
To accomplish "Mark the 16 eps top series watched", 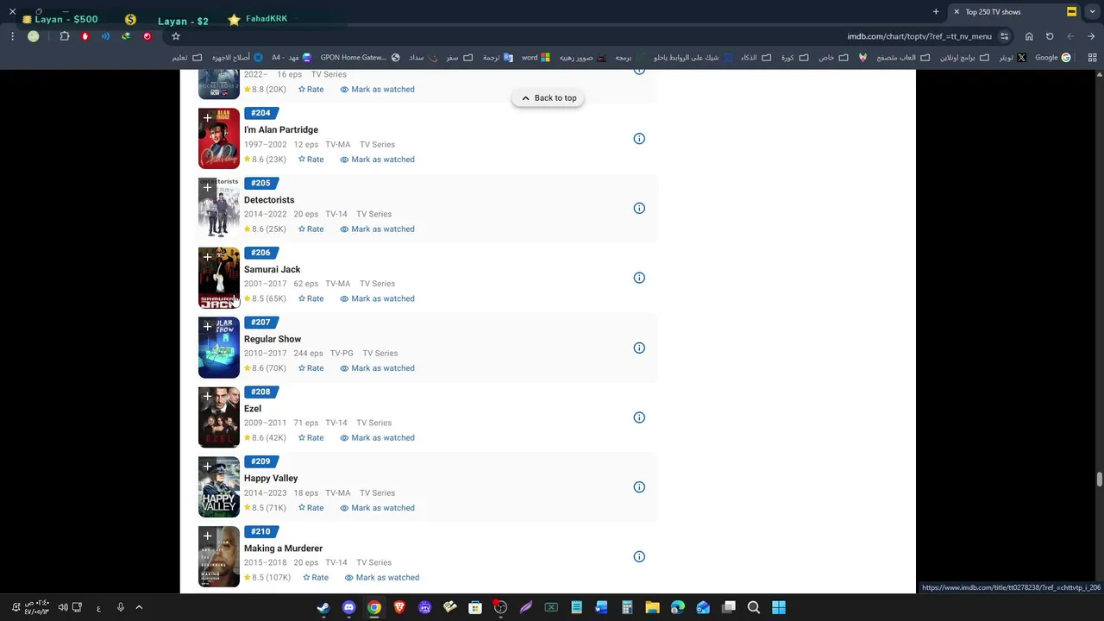I will coord(377,90).
